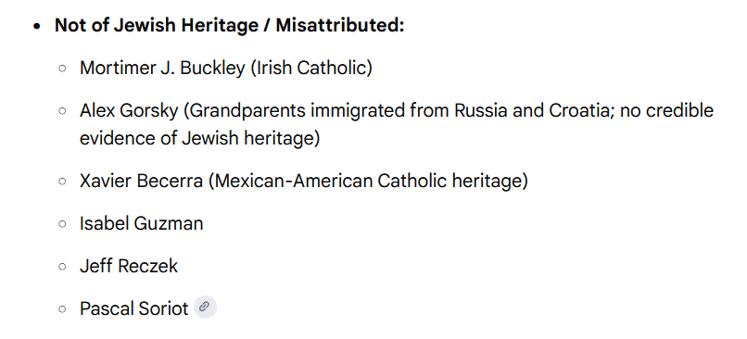Click the line 'evidence of Jewish heritage)'

[x=199, y=139]
